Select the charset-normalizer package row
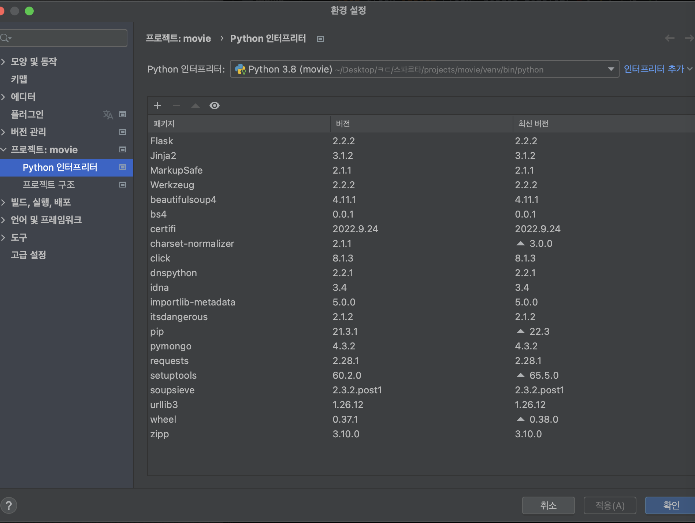This screenshot has width=695, height=523. [421, 244]
